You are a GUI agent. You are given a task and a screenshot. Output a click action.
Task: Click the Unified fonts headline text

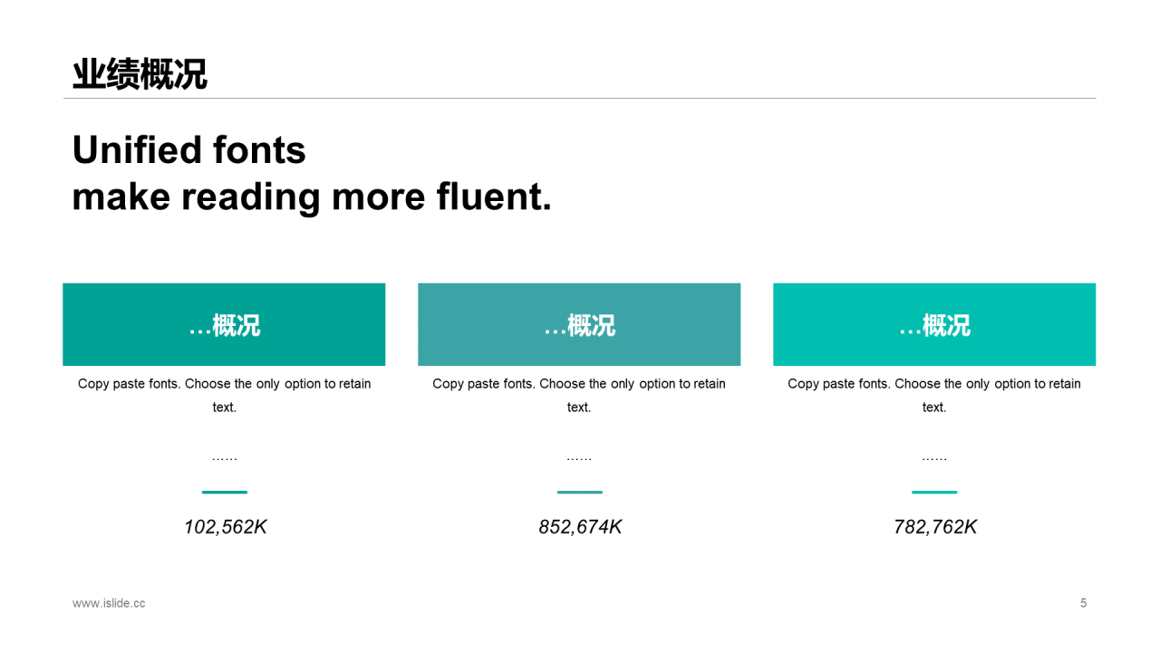pyautogui.click(x=312, y=173)
